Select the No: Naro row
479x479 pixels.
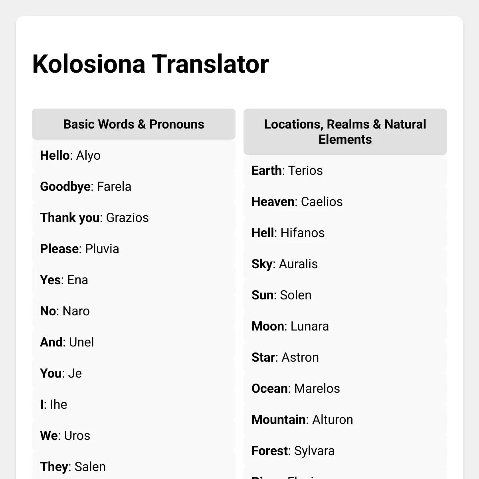[x=134, y=311]
